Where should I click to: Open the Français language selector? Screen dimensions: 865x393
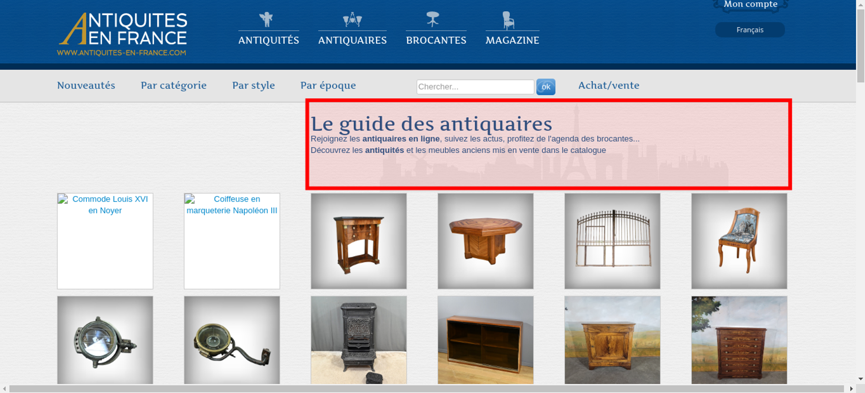click(x=750, y=30)
